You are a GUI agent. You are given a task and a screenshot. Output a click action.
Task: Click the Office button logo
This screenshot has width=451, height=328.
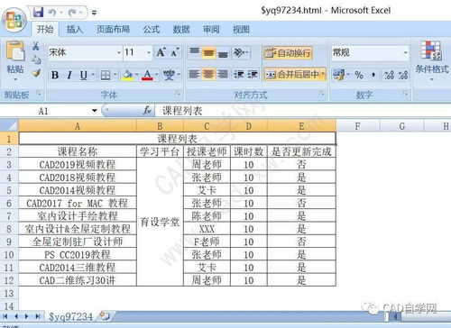[14, 21]
